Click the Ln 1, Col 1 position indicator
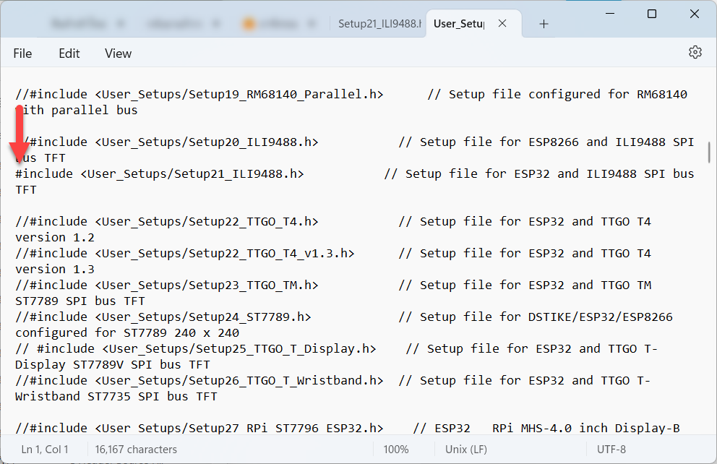 45,449
